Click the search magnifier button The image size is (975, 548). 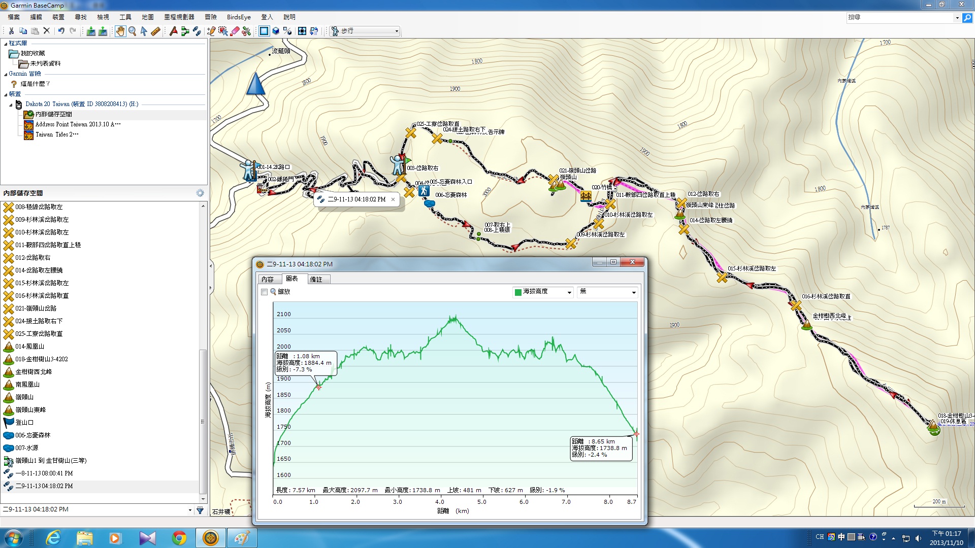967,18
